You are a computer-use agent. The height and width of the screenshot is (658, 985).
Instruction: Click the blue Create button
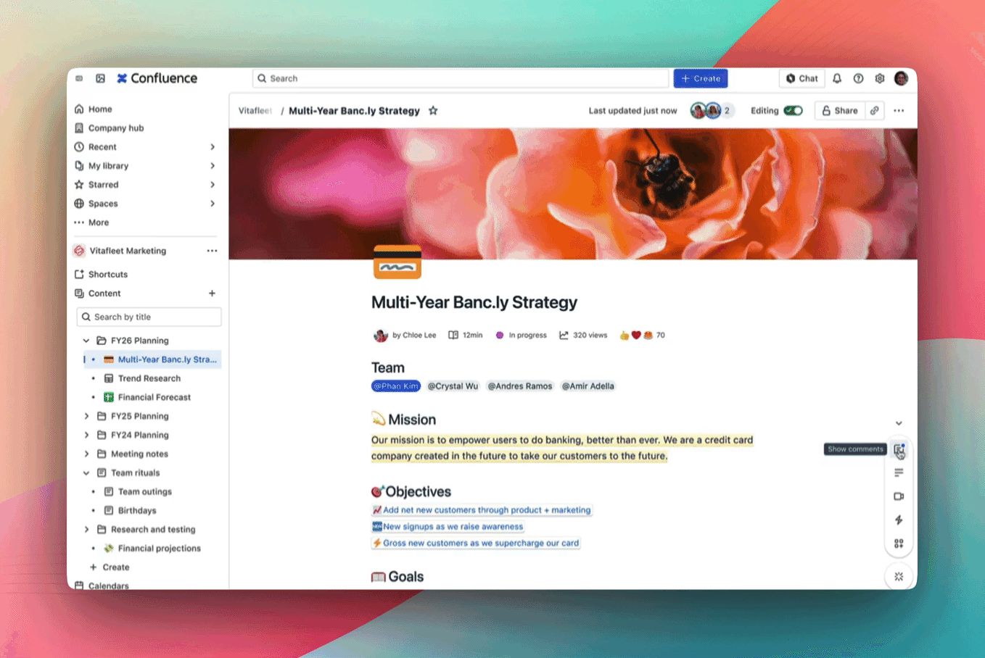[701, 78]
